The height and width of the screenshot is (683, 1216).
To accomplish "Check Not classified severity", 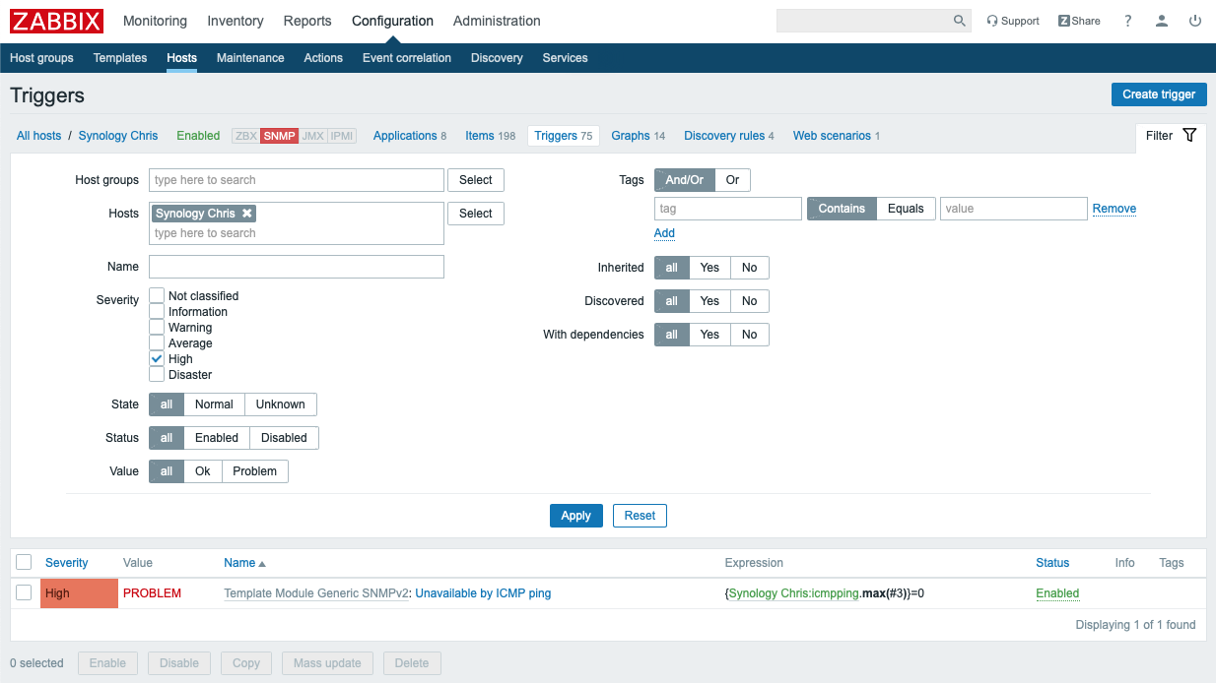I will tap(157, 295).
